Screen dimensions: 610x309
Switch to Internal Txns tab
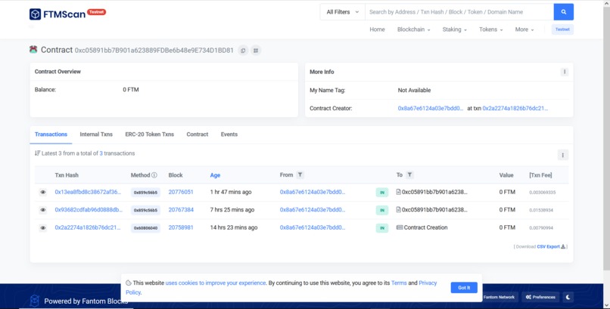click(96, 134)
